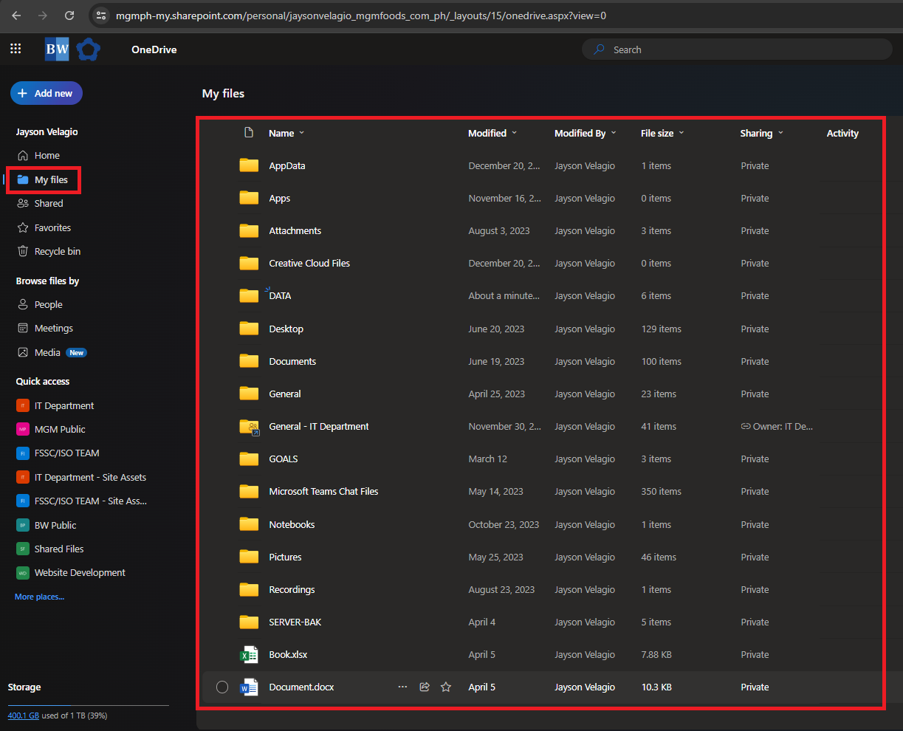Open the File size column dropdown

click(x=662, y=133)
